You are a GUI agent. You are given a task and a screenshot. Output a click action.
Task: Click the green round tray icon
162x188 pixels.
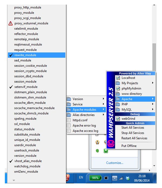coord(97,151)
